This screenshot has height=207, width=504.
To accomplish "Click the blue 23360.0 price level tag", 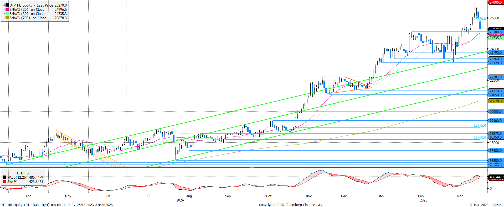I will pyautogui.click(x=496, y=59).
